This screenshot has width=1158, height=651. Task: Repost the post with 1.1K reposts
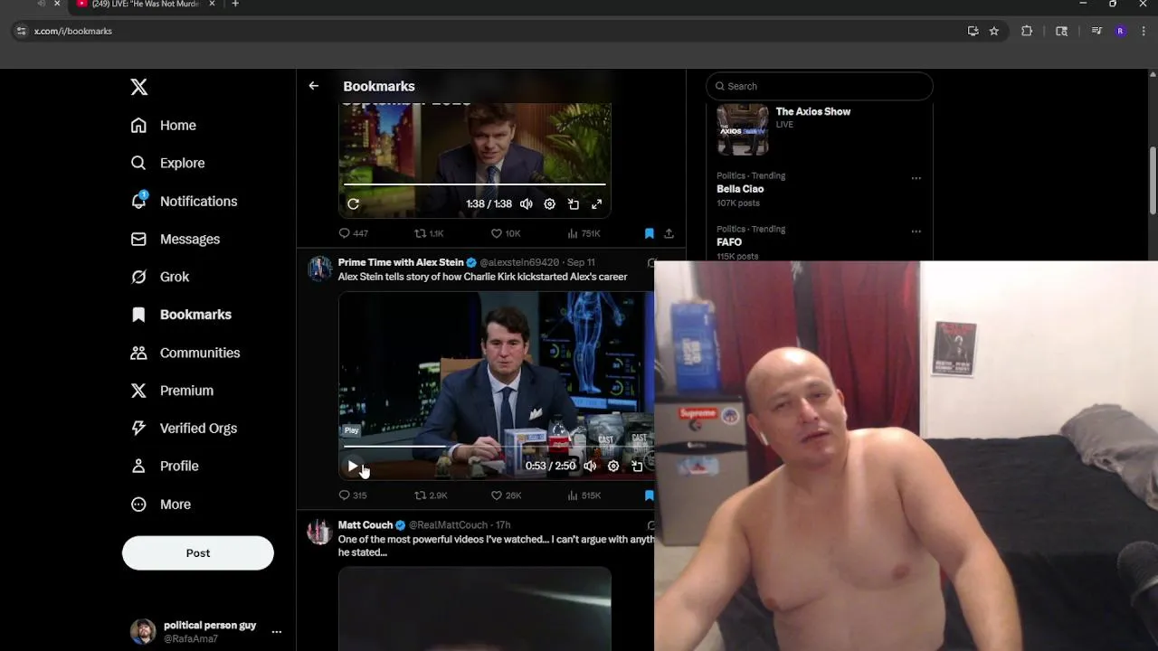pos(429,233)
